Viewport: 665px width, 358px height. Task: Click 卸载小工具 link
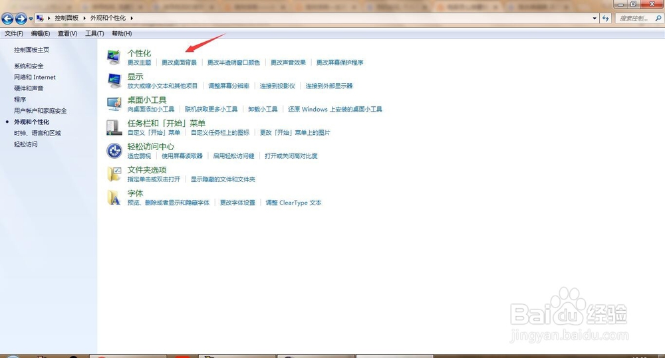point(263,110)
